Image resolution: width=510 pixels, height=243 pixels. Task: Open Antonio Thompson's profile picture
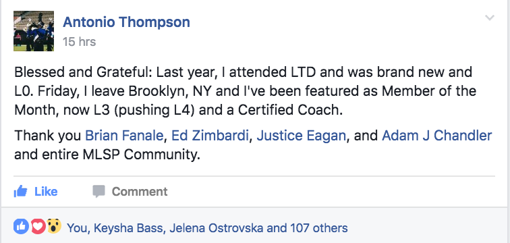34,31
